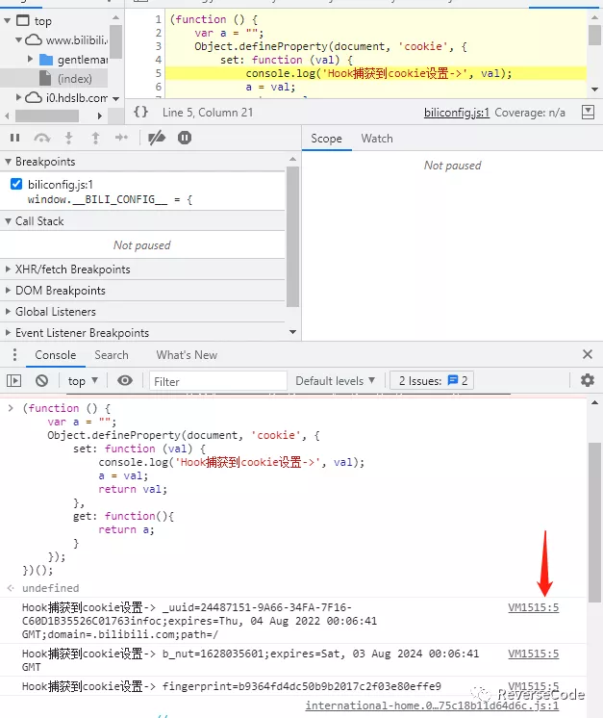Click debugger sidebar vertical scrollbar thumb
Viewport: 603px width, 718px height.
click(292, 236)
